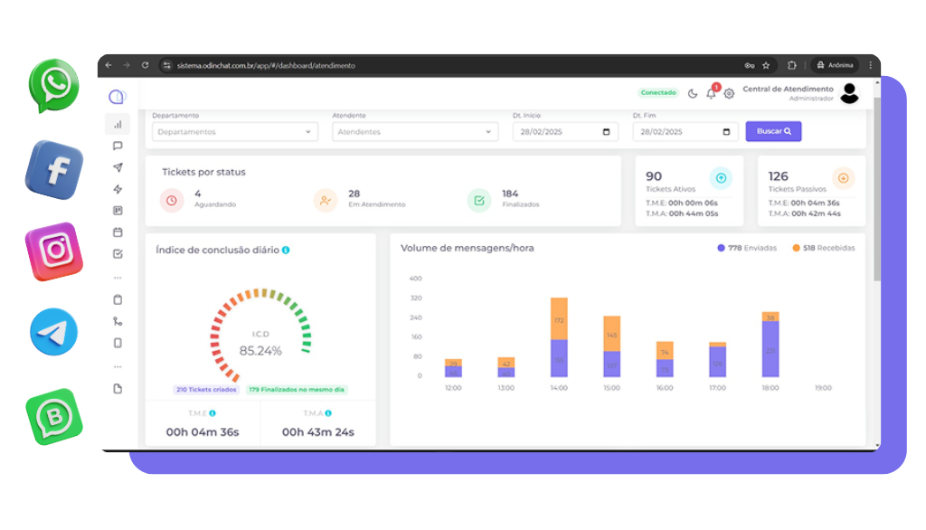This screenshot has height=530, width=926.
Task: Click the Anônima incognito chip
Action: click(835, 66)
